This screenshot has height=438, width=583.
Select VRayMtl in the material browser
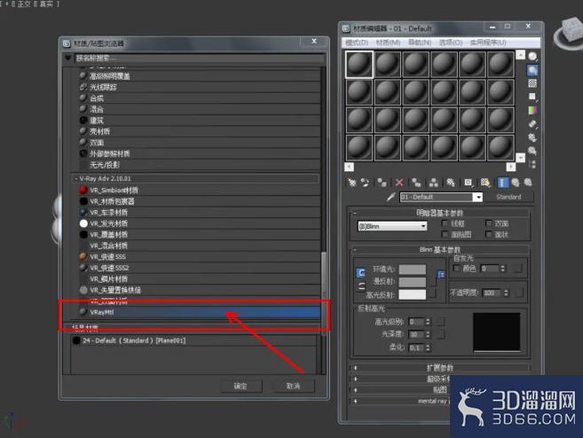point(200,312)
